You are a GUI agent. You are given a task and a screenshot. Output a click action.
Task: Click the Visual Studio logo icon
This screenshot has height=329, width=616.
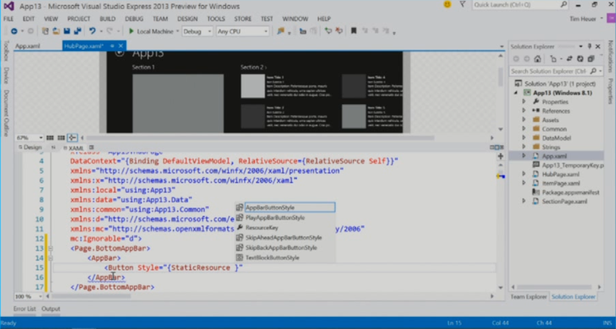tap(8, 6)
